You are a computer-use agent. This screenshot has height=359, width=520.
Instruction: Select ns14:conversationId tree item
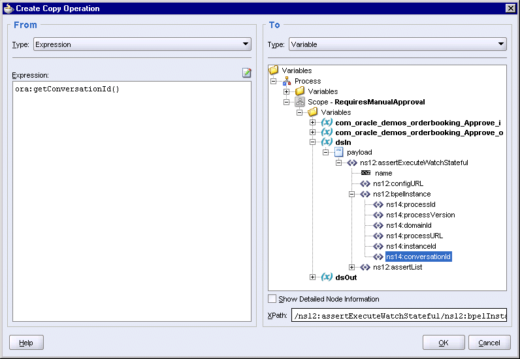(418, 257)
